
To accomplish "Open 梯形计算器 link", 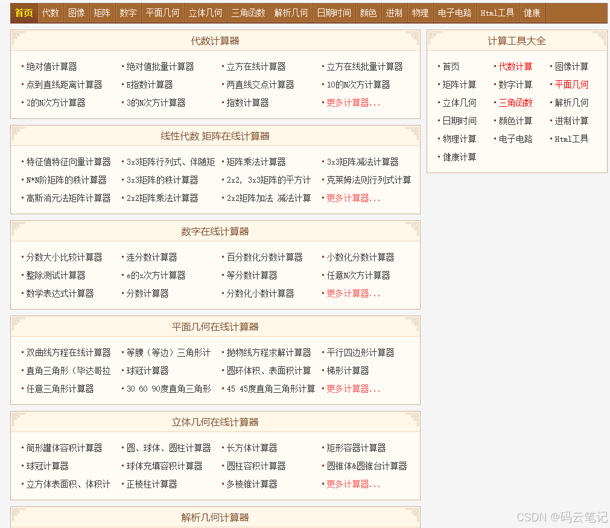I will point(348,371).
